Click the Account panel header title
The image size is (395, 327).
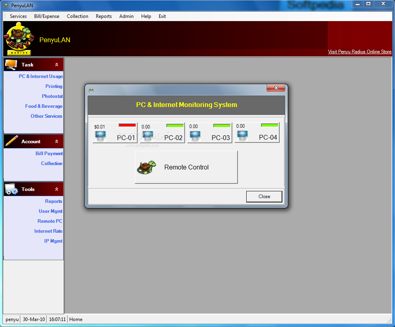[31, 142]
